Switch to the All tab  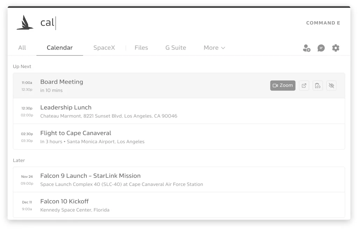pos(22,48)
